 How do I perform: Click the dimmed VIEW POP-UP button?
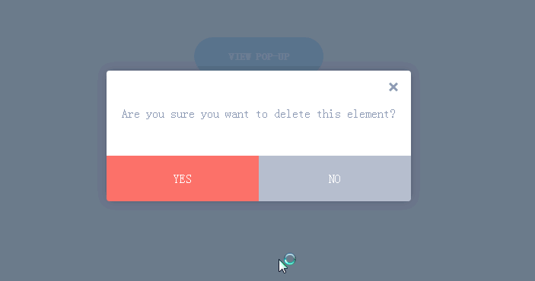[x=259, y=55]
